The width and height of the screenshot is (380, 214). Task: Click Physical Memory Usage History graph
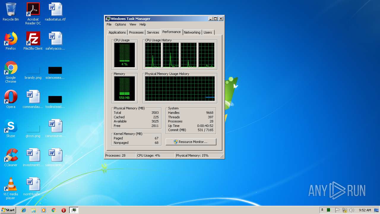pyautogui.click(x=180, y=89)
